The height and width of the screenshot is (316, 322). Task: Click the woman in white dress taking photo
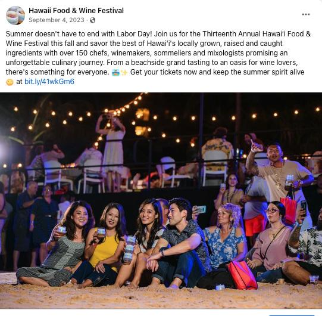[112, 144]
